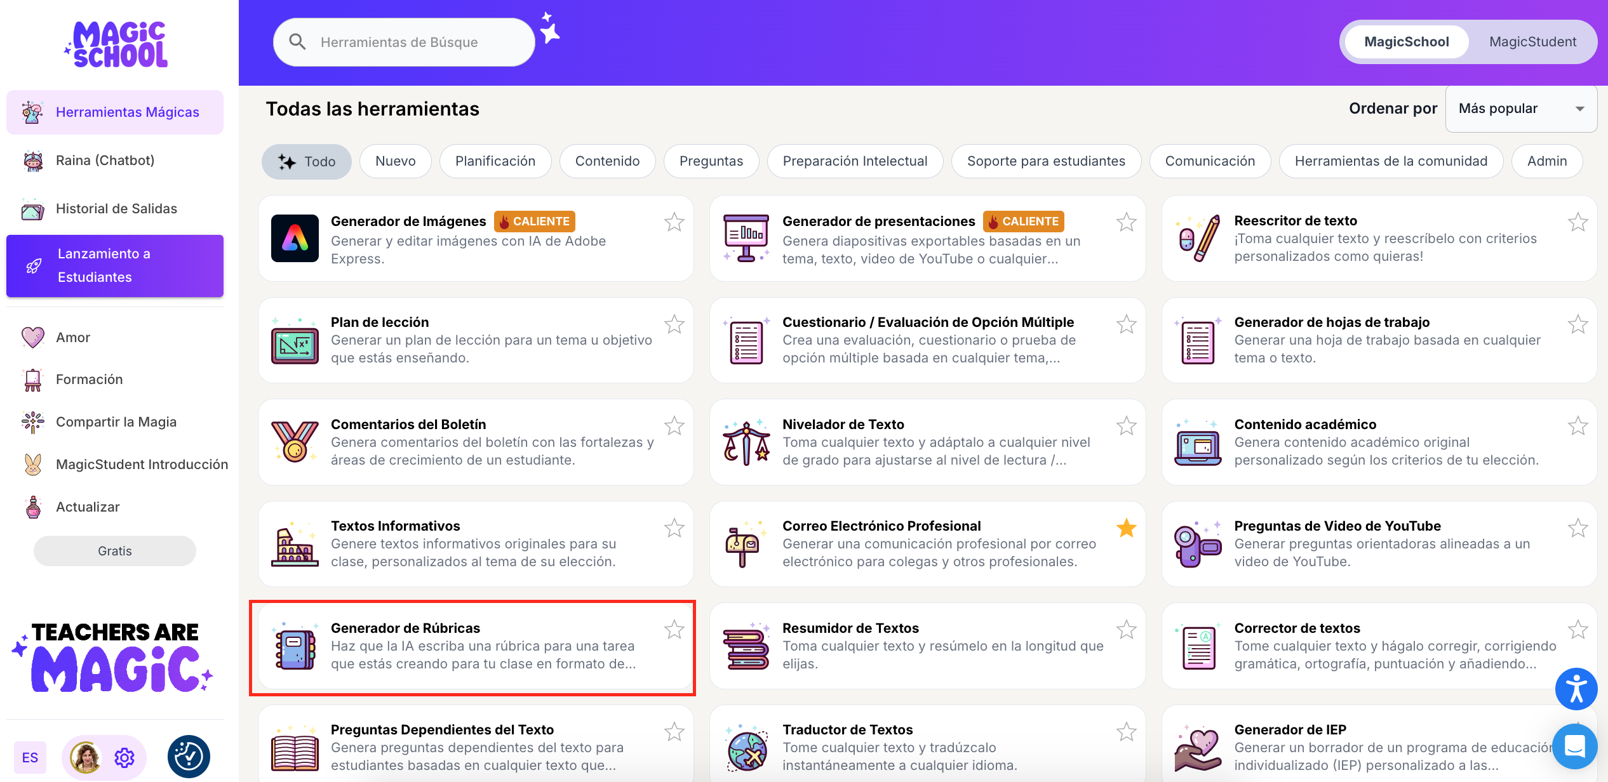Unfavorite Correo Electrónico Profesional star
Screen dimensions: 1608x782
1126,528
